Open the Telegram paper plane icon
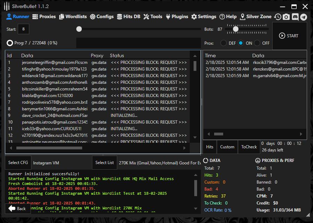313x223 pixels. pos(304,17)
